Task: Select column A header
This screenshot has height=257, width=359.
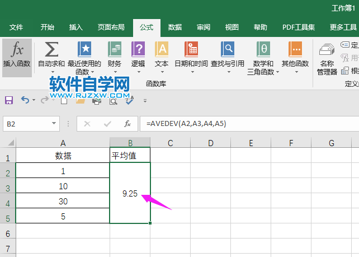Action: 63,143
